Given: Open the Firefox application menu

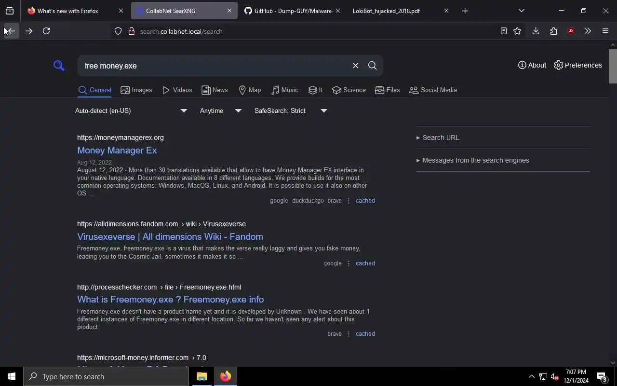Looking at the screenshot, I should [x=605, y=31].
